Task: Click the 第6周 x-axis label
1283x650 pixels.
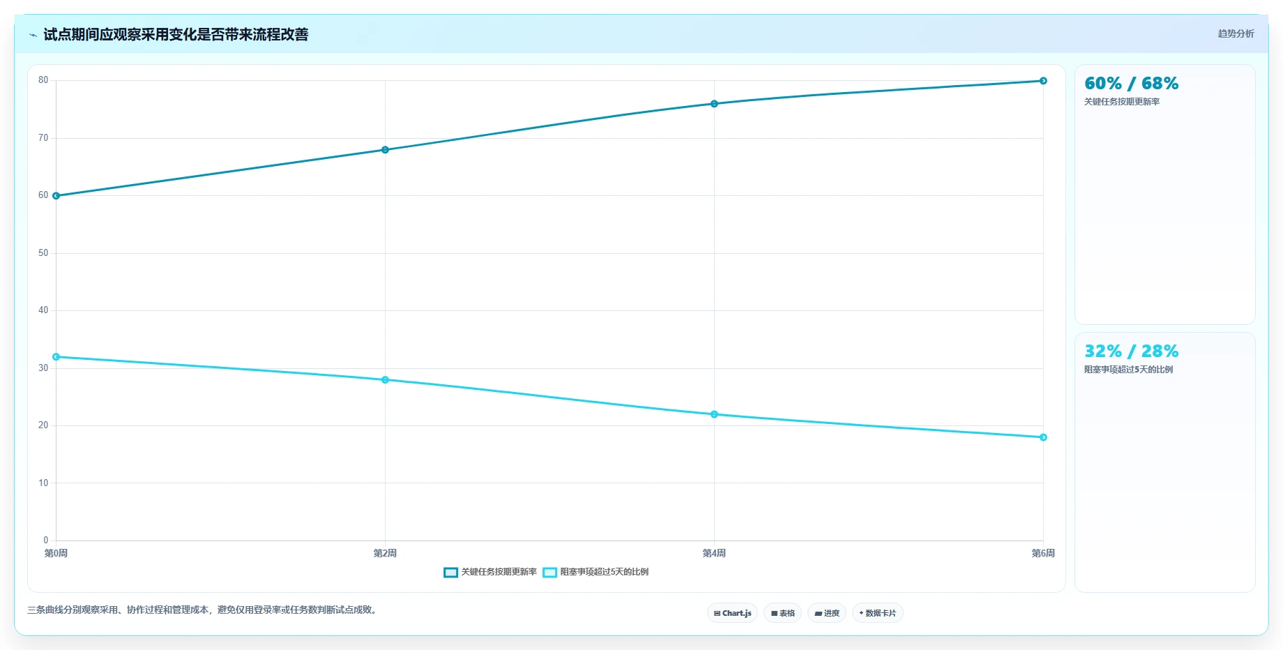Action: pyautogui.click(x=1043, y=553)
